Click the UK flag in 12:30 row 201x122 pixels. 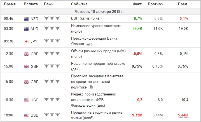[26, 54]
